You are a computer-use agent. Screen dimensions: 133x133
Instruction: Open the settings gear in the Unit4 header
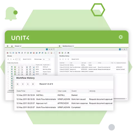121,37
